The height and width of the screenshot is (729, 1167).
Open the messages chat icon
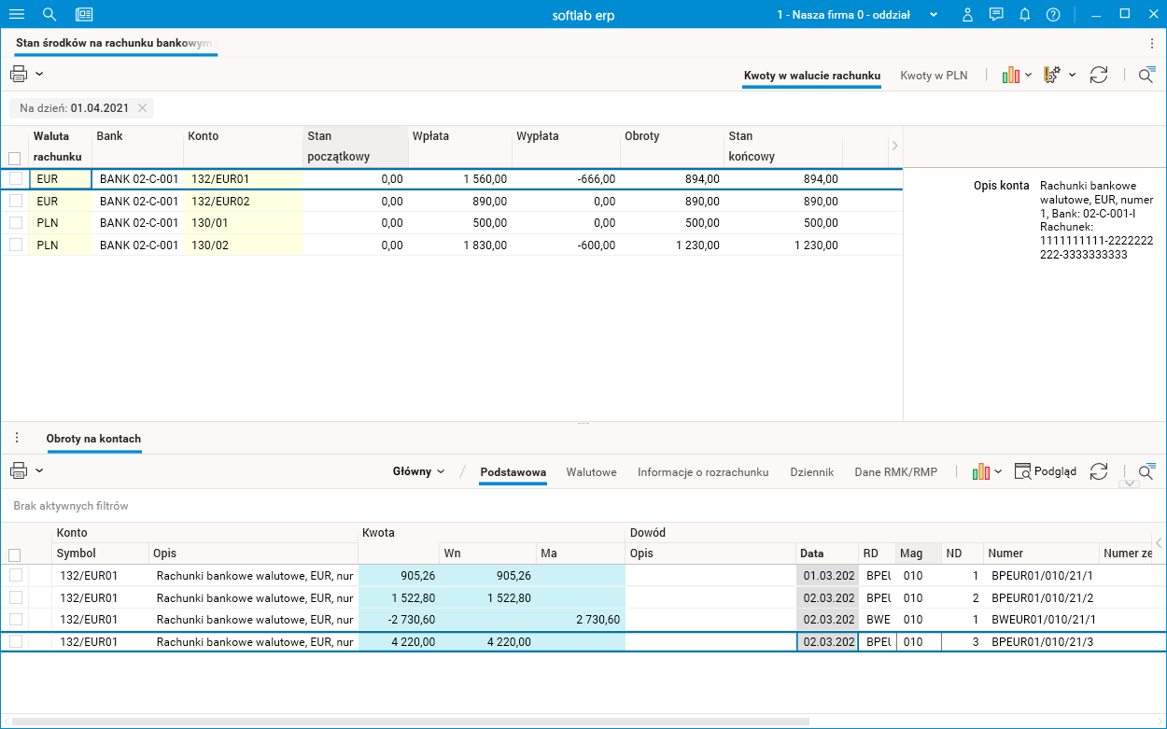[996, 15]
